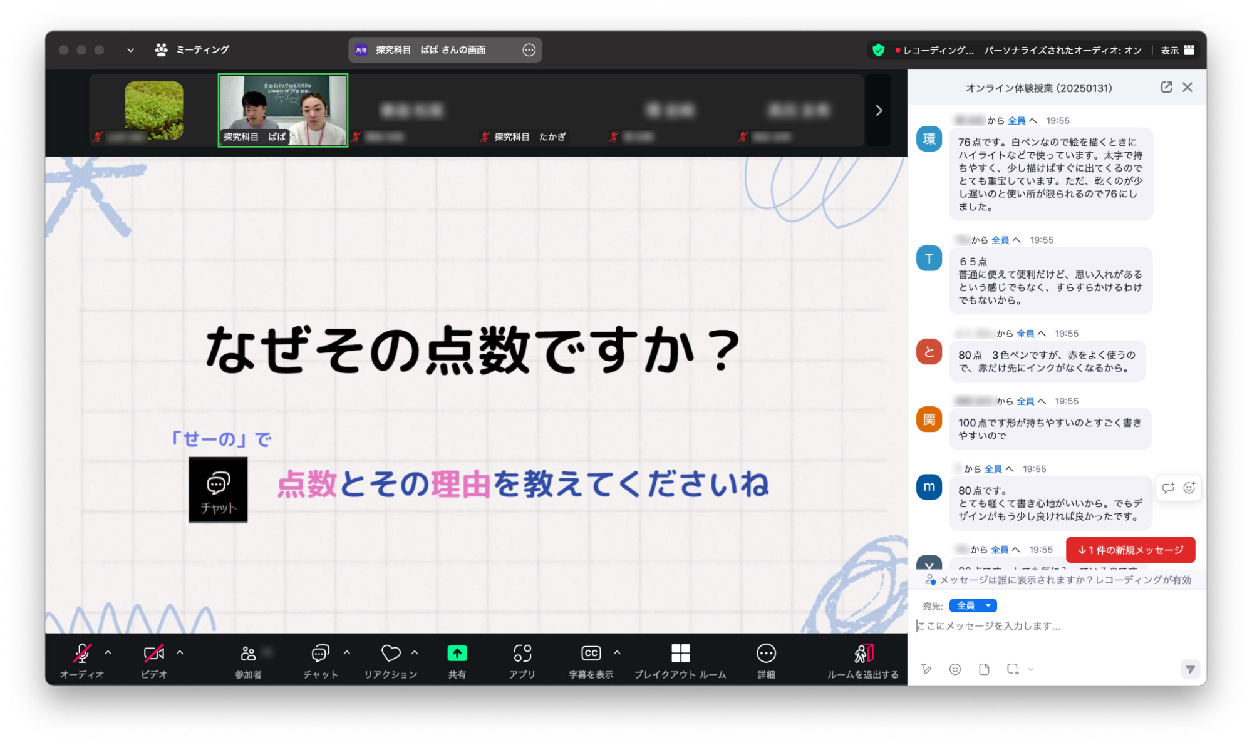1252x745 pixels.
Task: Click the ６５点 chat message bubble
Action: [x=1050, y=280]
